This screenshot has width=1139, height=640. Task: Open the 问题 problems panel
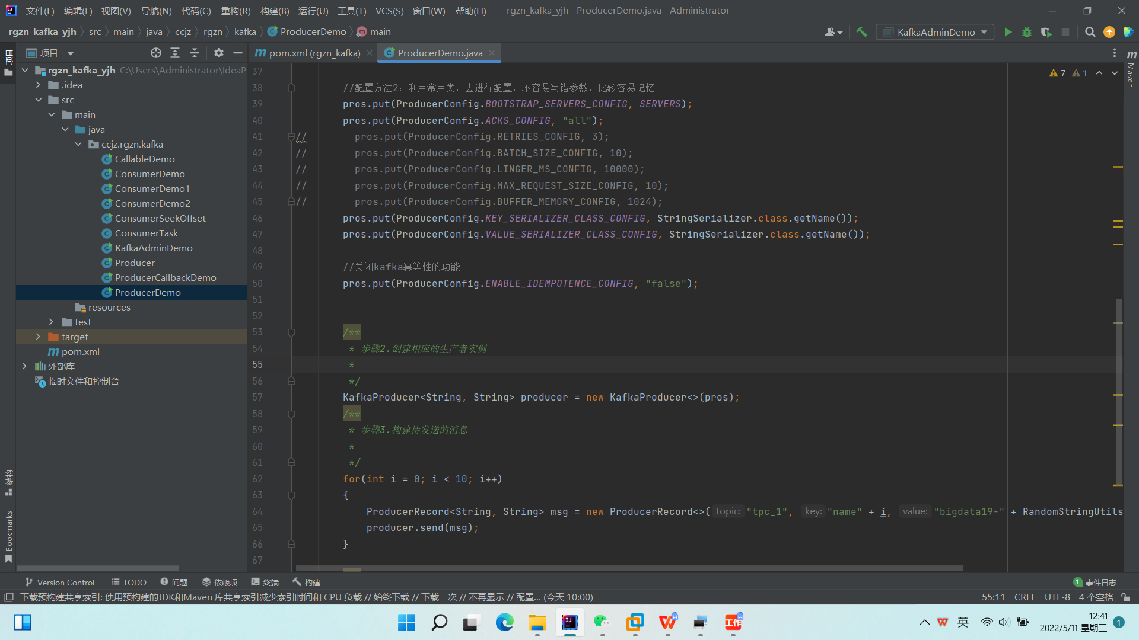174,582
